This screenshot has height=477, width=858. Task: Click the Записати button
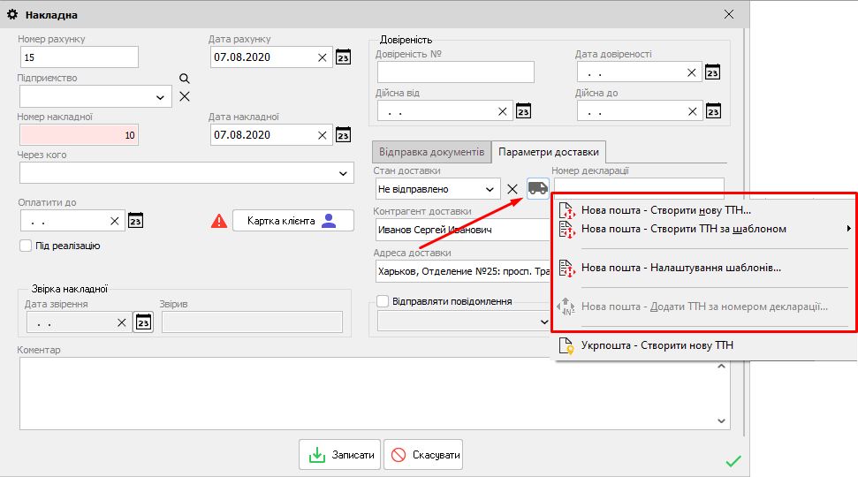[x=340, y=455]
